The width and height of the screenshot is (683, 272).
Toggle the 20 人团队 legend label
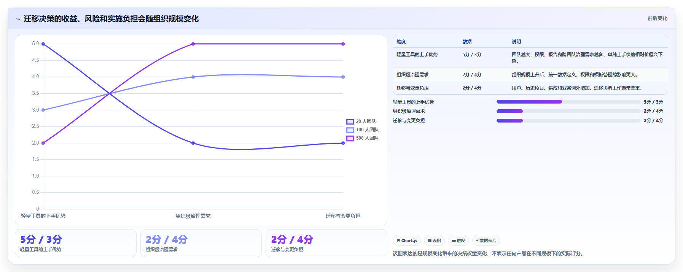point(366,121)
